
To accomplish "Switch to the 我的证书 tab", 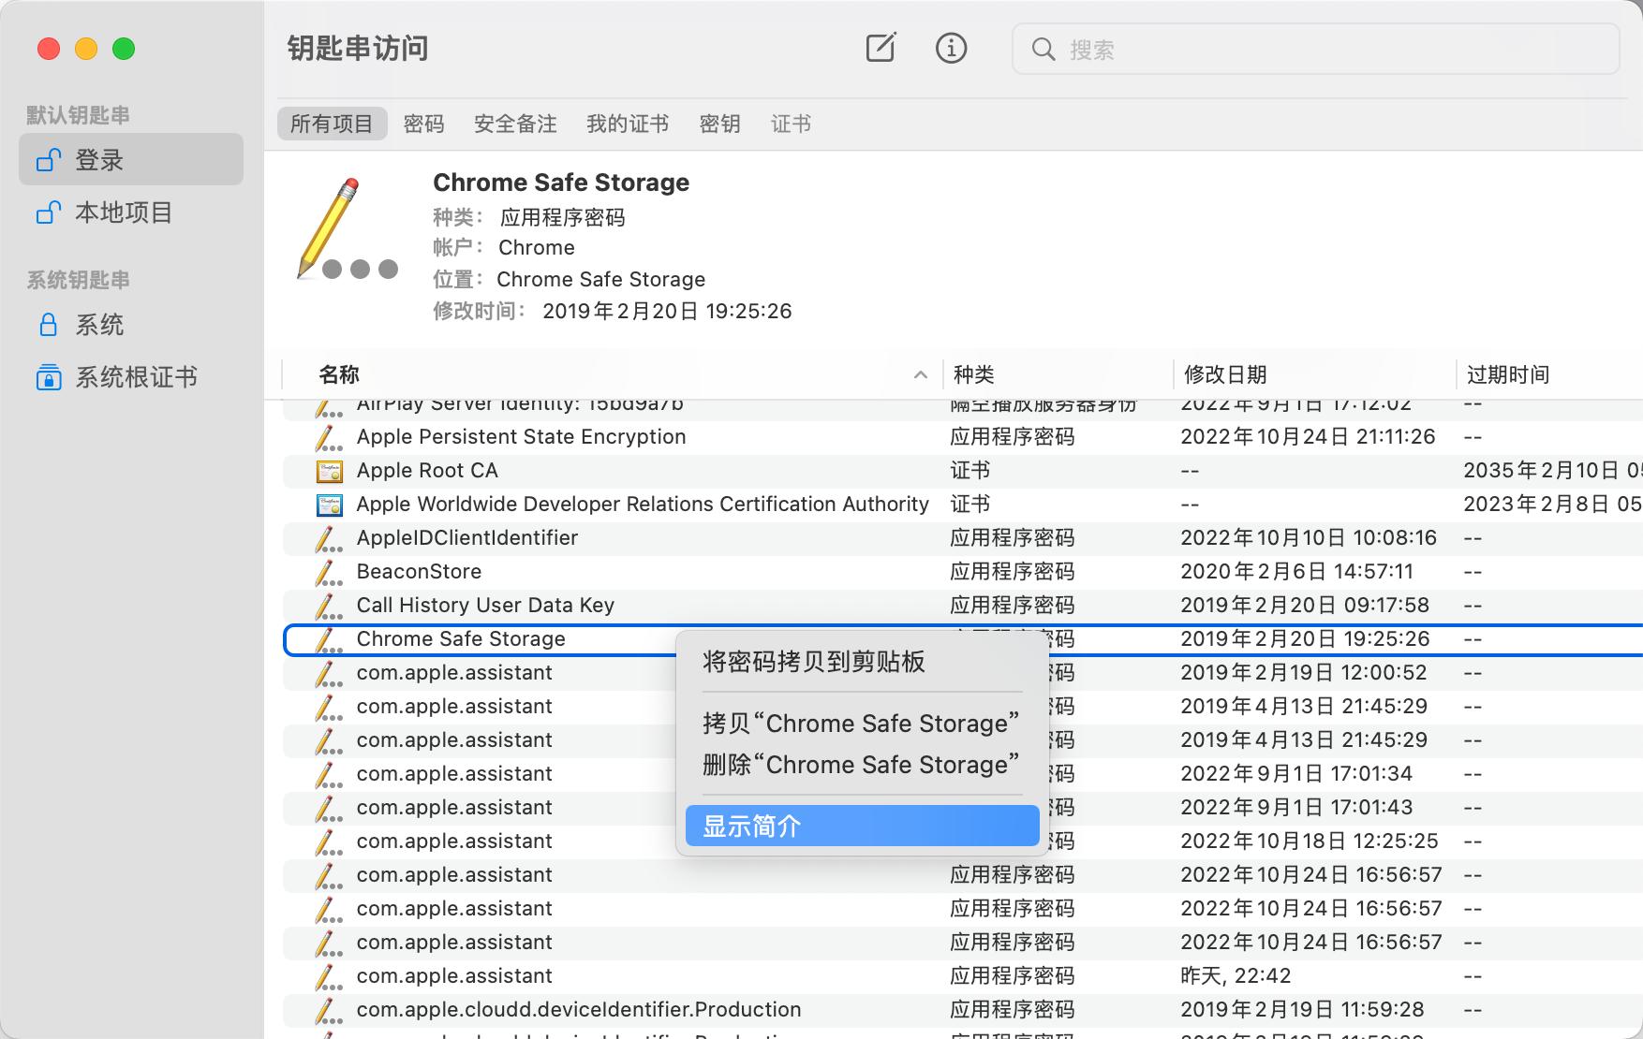I will point(627,123).
